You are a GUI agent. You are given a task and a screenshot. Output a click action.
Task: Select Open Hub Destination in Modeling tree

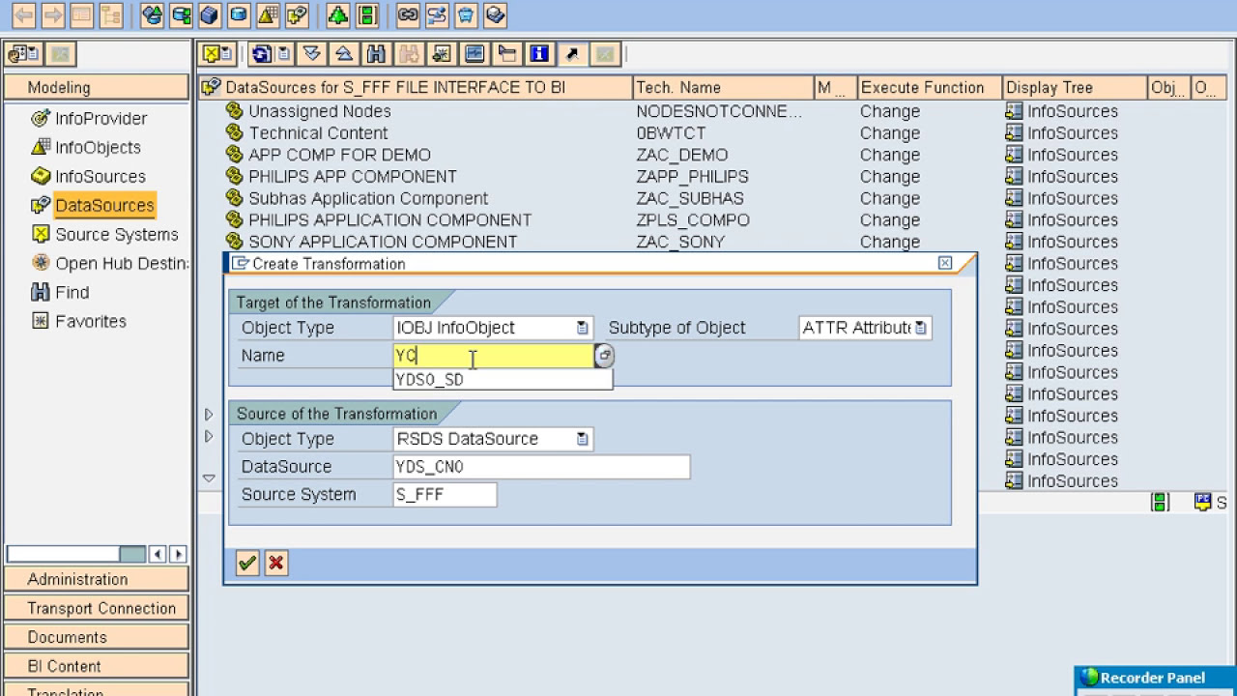[122, 263]
